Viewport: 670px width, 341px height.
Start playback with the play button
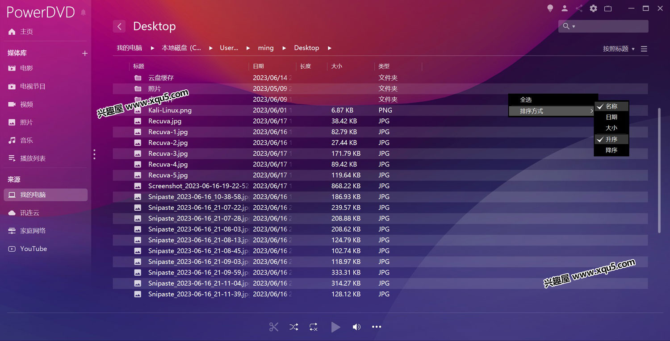tap(335, 327)
